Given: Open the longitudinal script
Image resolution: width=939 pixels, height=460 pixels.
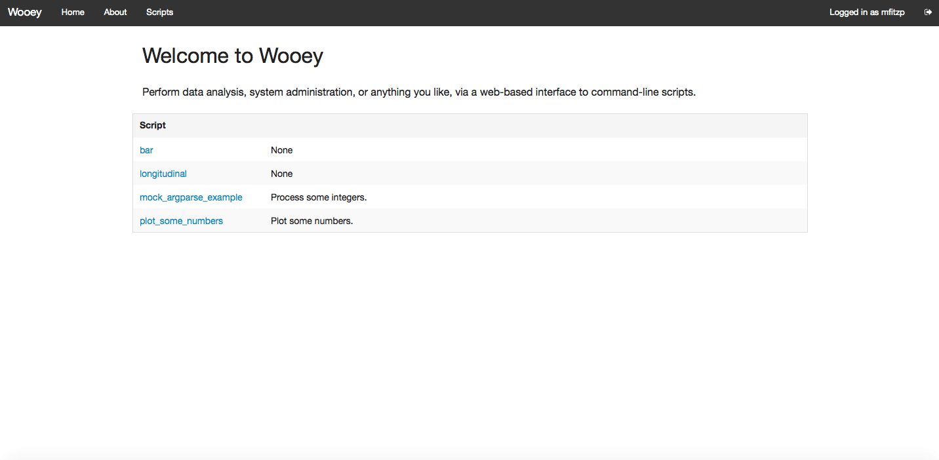Looking at the screenshot, I should [x=163, y=174].
